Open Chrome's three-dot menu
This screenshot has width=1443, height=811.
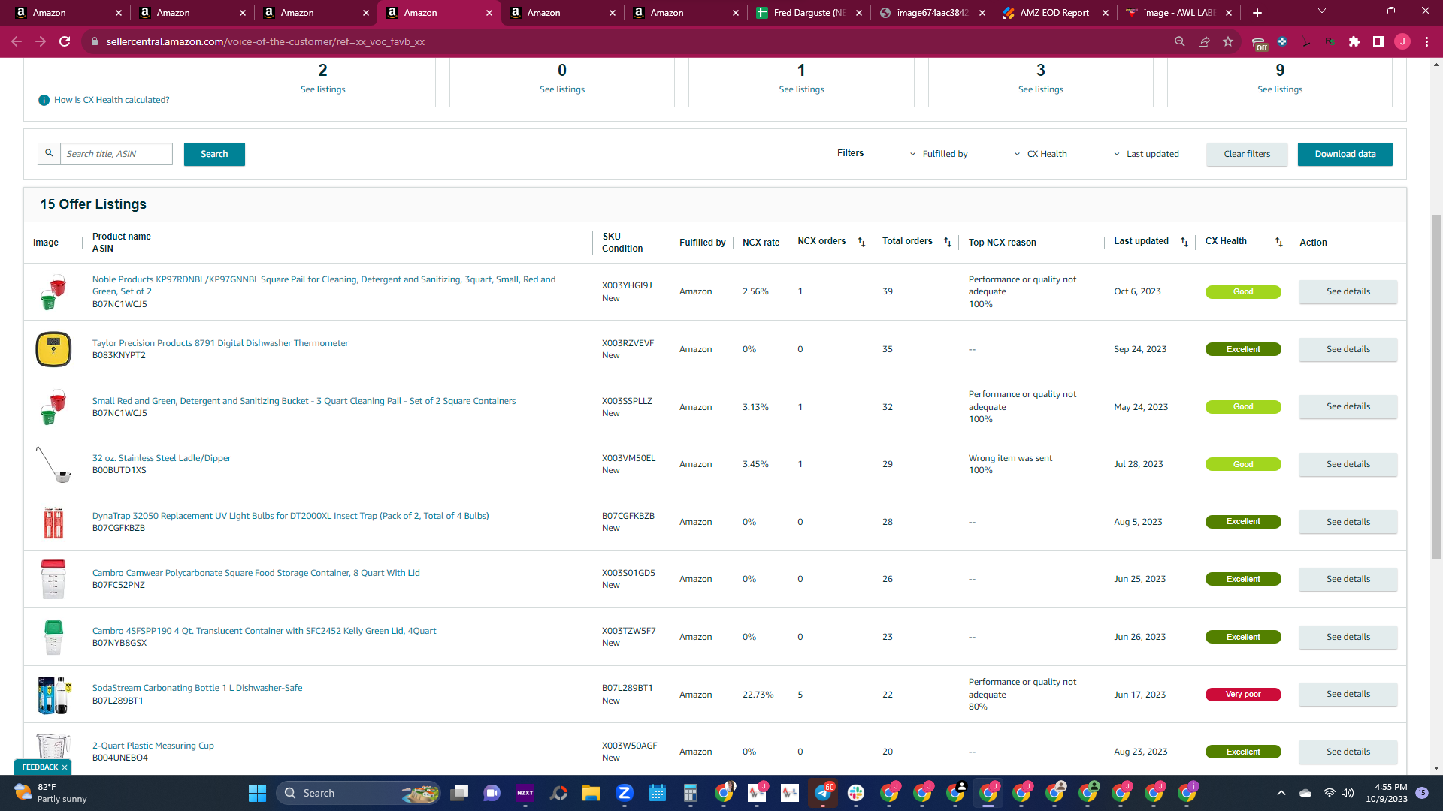pyautogui.click(x=1426, y=41)
